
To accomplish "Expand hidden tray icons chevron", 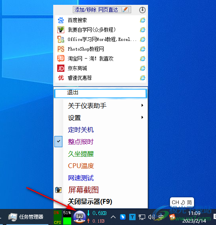I will (113, 217).
